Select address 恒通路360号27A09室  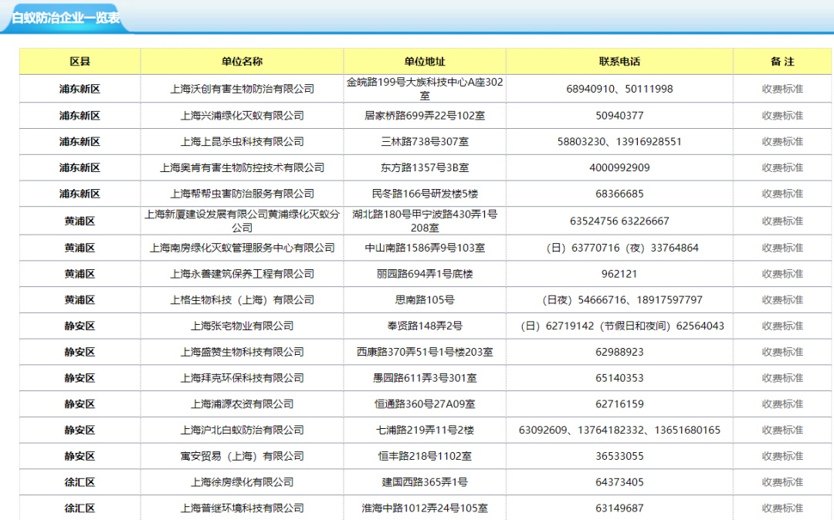click(x=425, y=404)
